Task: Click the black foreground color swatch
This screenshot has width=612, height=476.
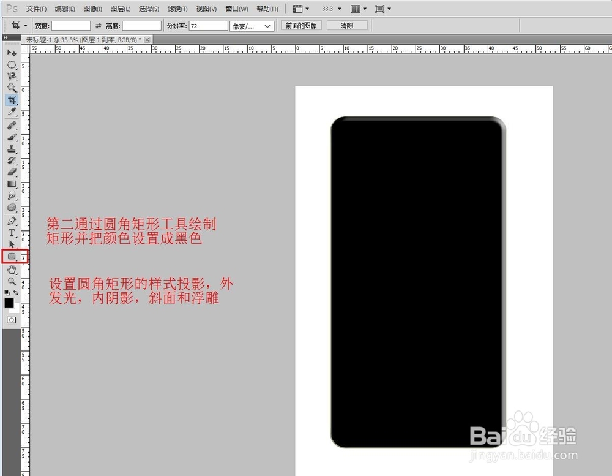Action: 9,303
